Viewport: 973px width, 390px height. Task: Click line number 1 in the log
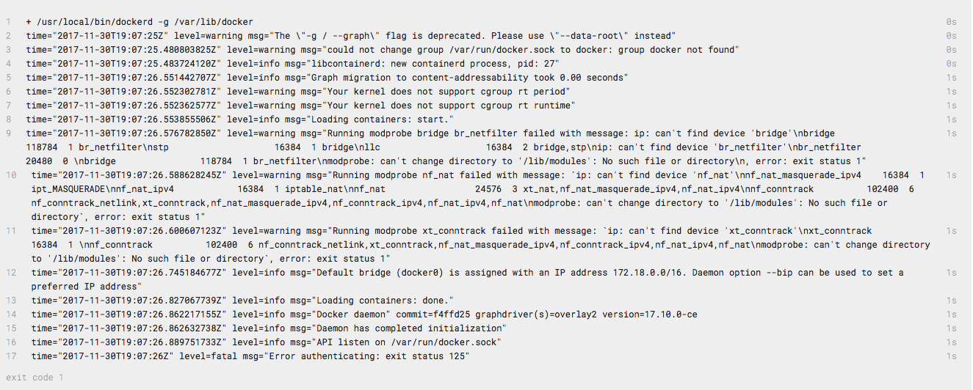(x=8, y=22)
